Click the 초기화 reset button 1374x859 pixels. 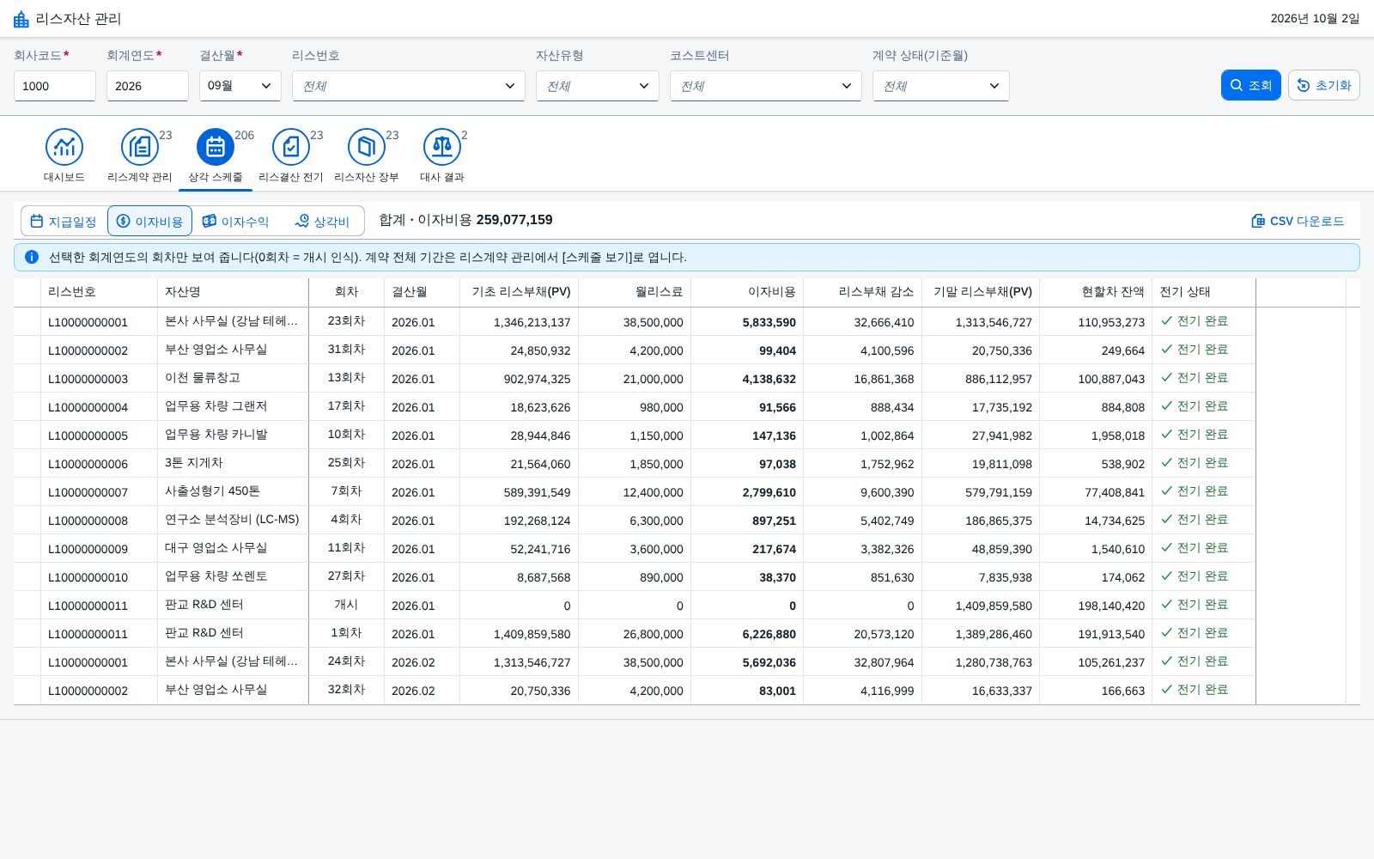[1324, 85]
